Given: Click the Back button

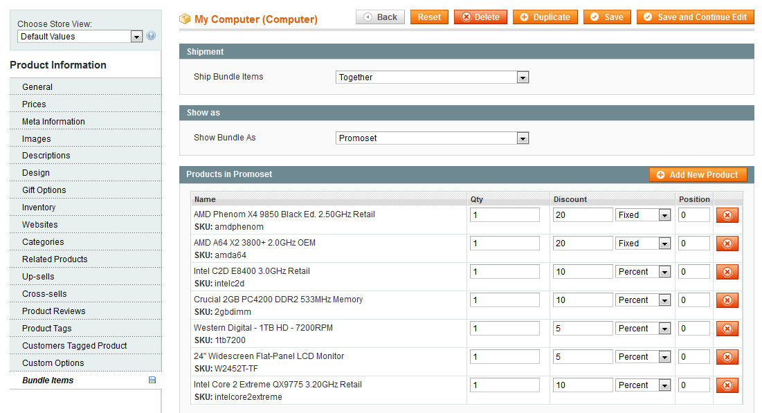Looking at the screenshot, I should [380, 17].
